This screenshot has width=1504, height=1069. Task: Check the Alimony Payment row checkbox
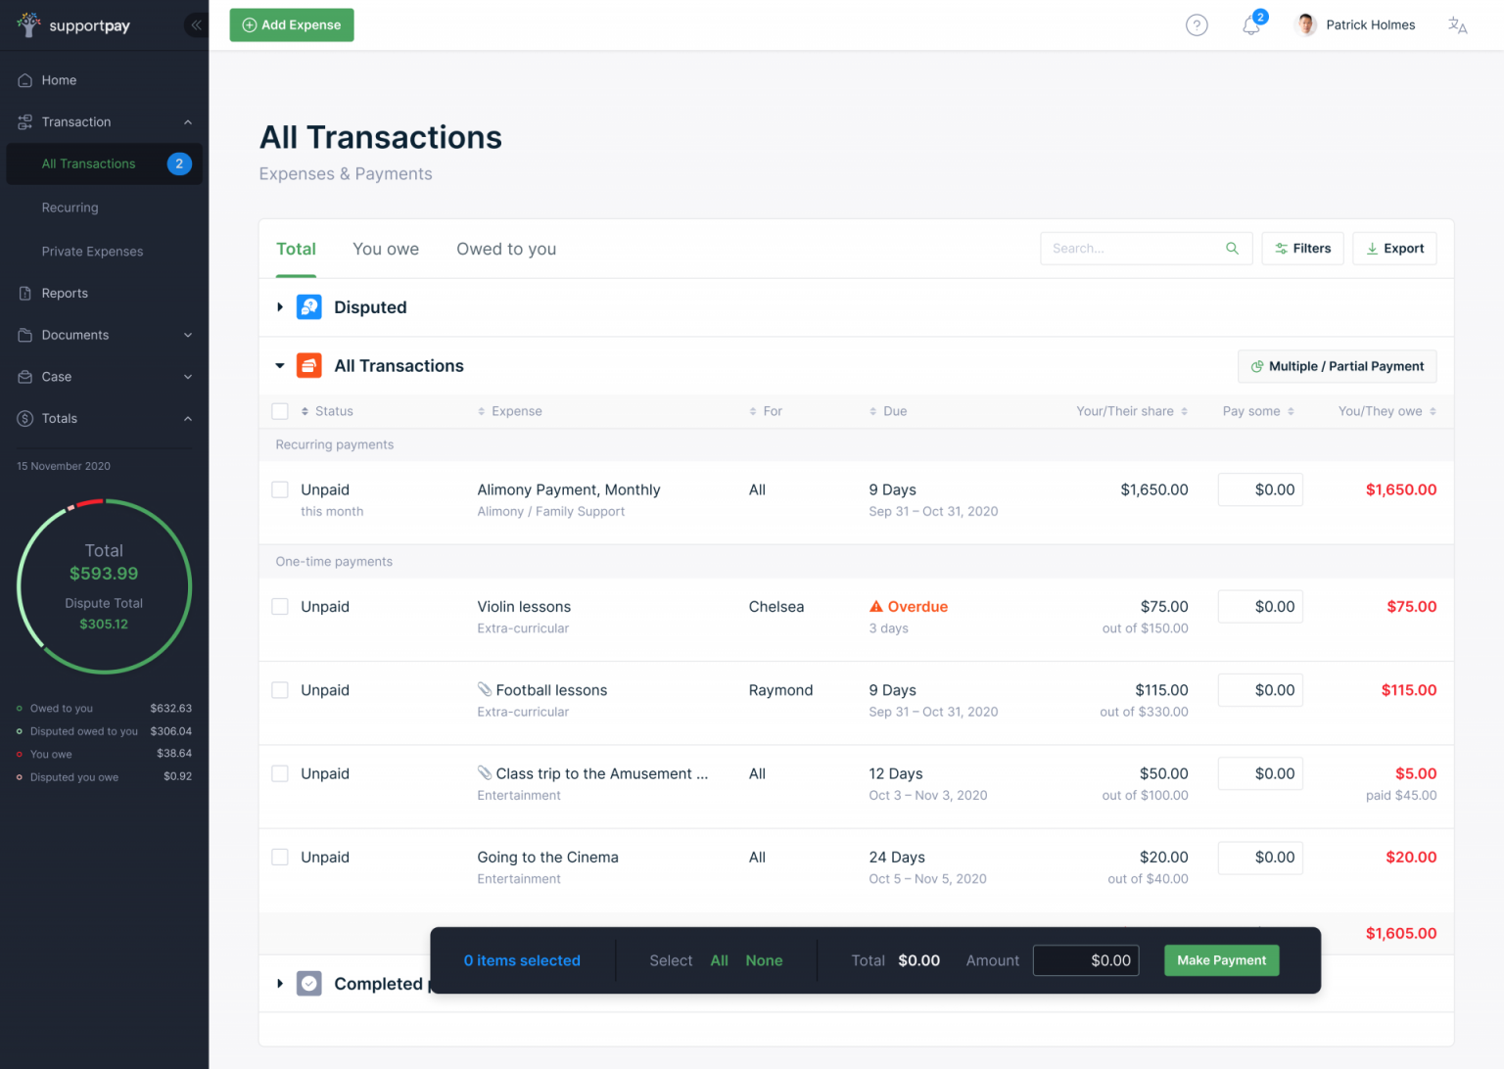coord(279,488)
